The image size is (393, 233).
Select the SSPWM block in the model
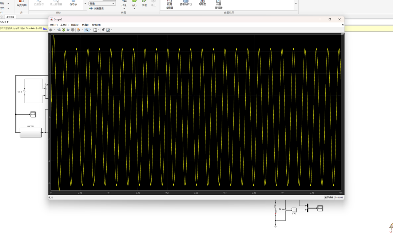31,133
